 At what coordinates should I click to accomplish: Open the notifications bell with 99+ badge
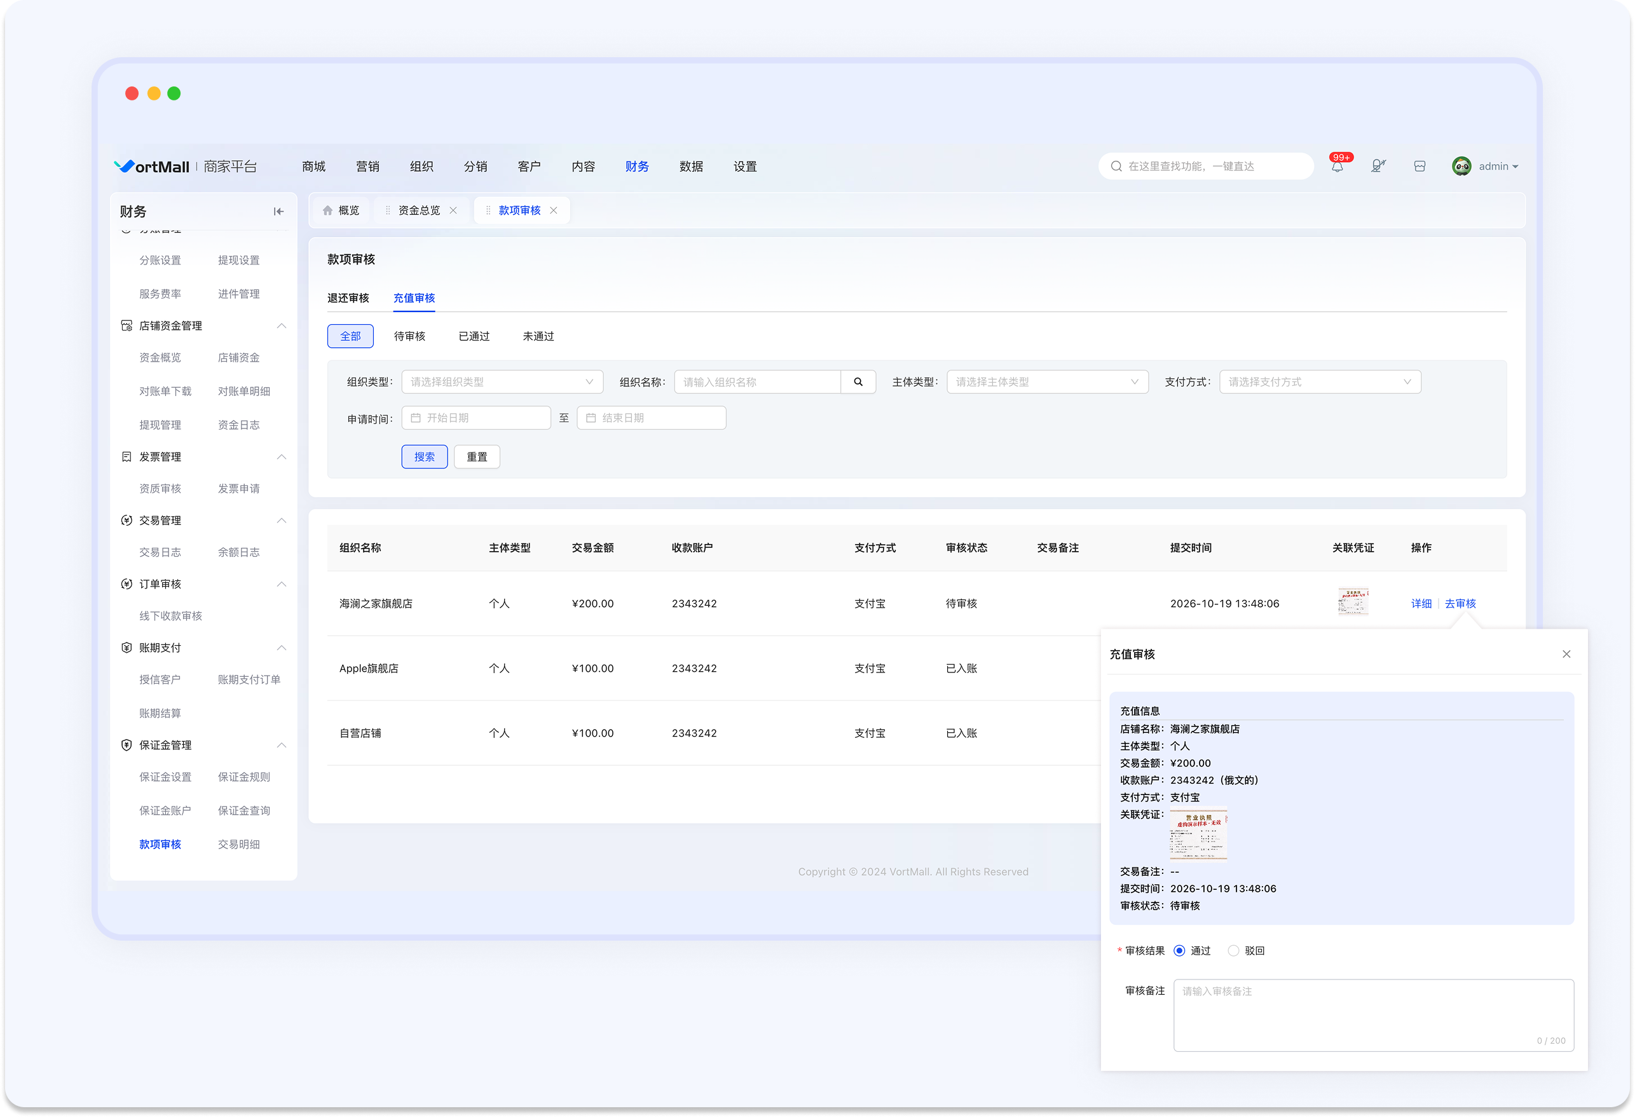pyautogui.click(x=1337, y=166)
